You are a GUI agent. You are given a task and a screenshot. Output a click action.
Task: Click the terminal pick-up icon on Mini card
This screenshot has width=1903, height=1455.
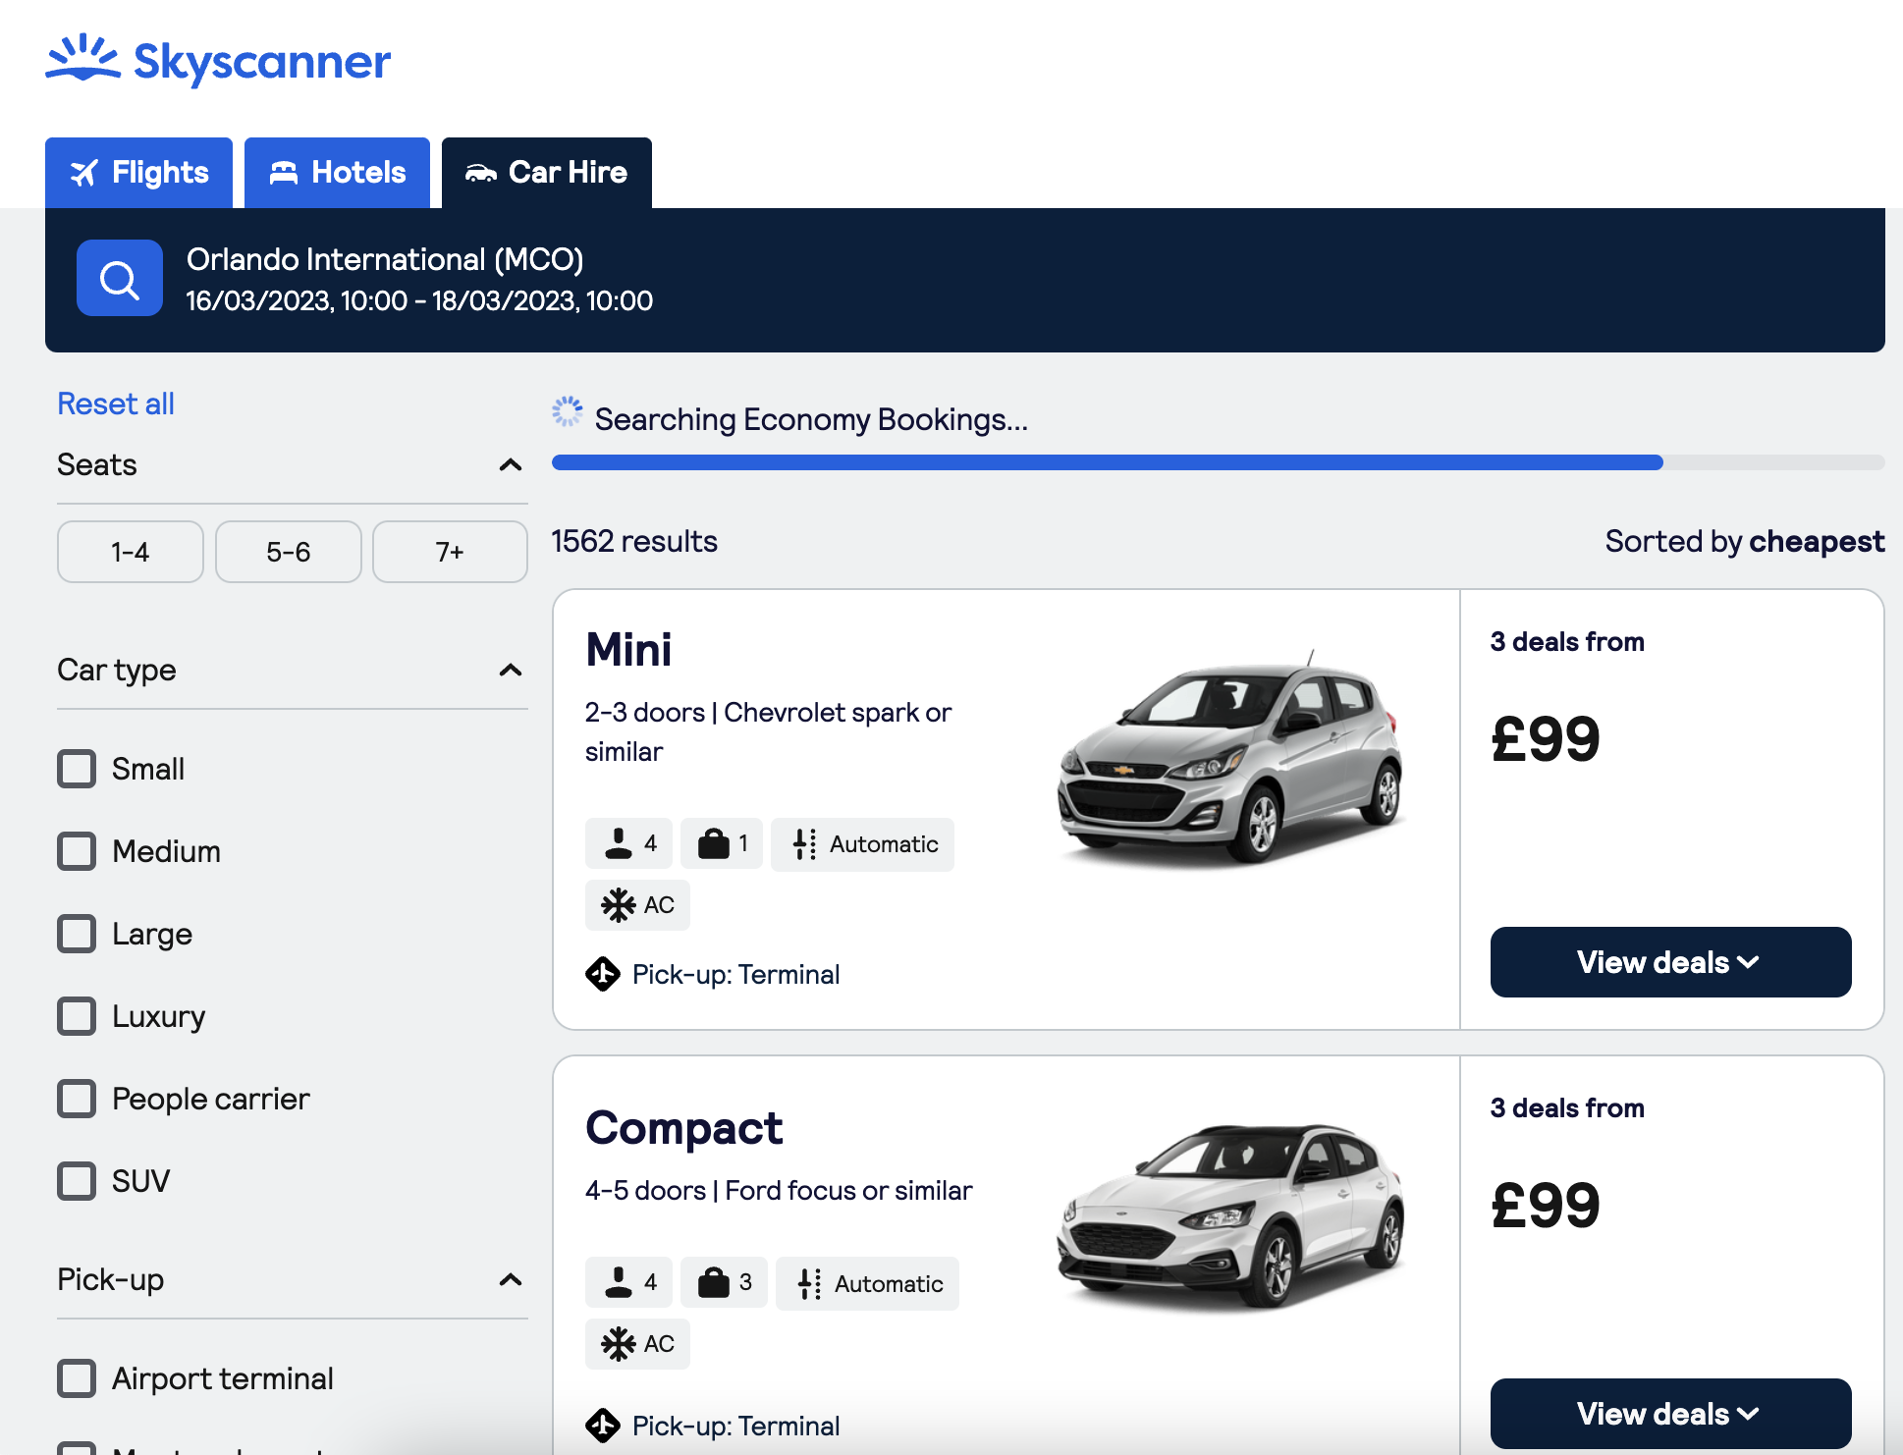click(603, 974)
